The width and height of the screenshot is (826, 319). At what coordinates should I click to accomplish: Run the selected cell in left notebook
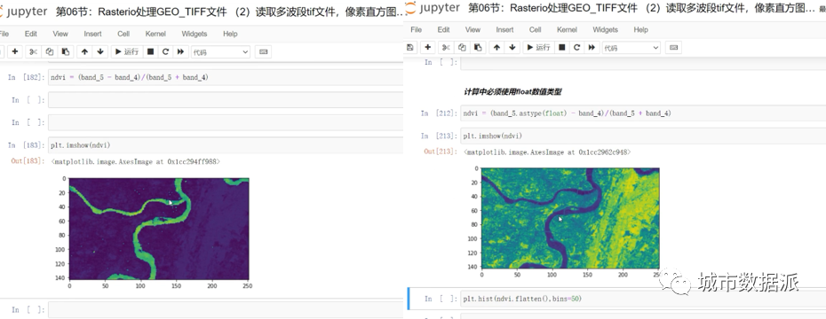coord(126,51)
